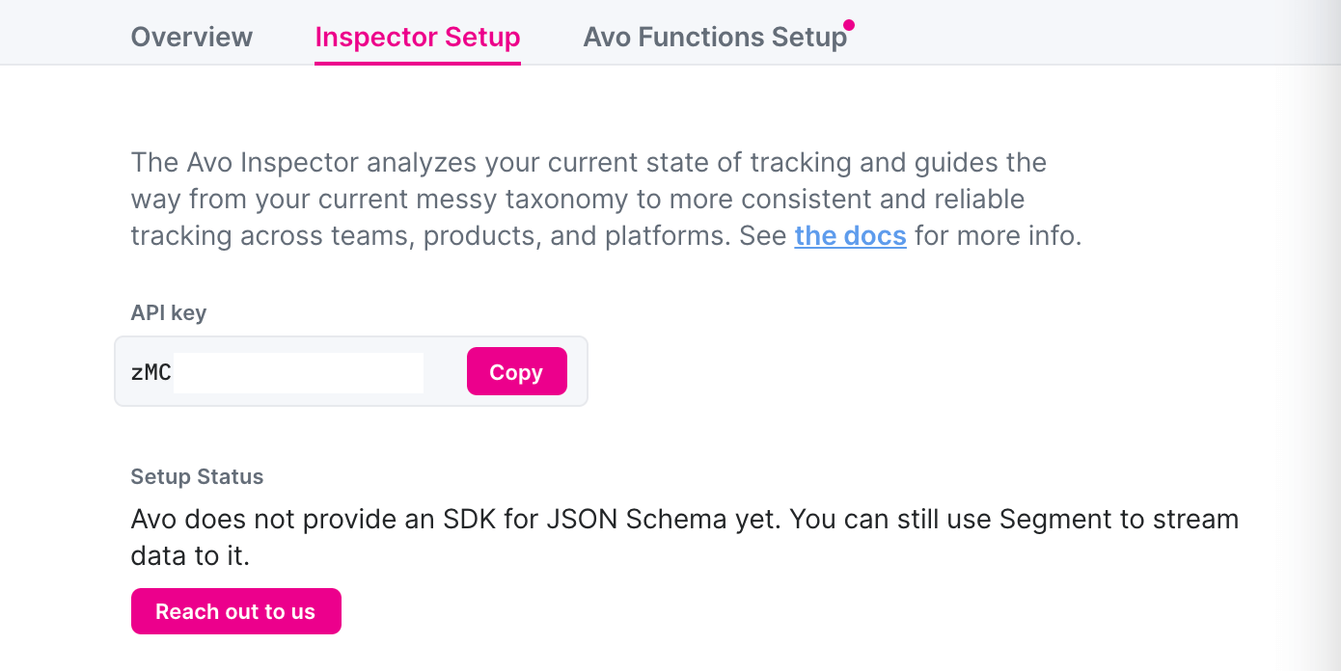Click the pink underline beneath Inspector Setup

pyautogui.click(x=417, y=63)
